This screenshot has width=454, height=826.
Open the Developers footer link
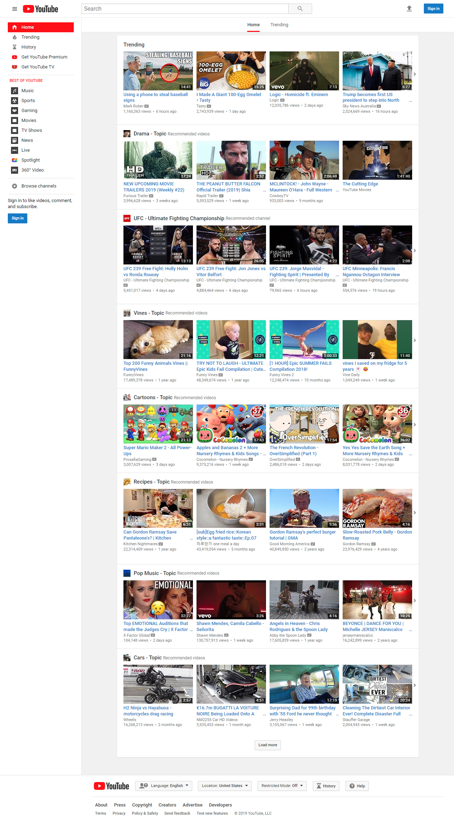coord(220,805)
